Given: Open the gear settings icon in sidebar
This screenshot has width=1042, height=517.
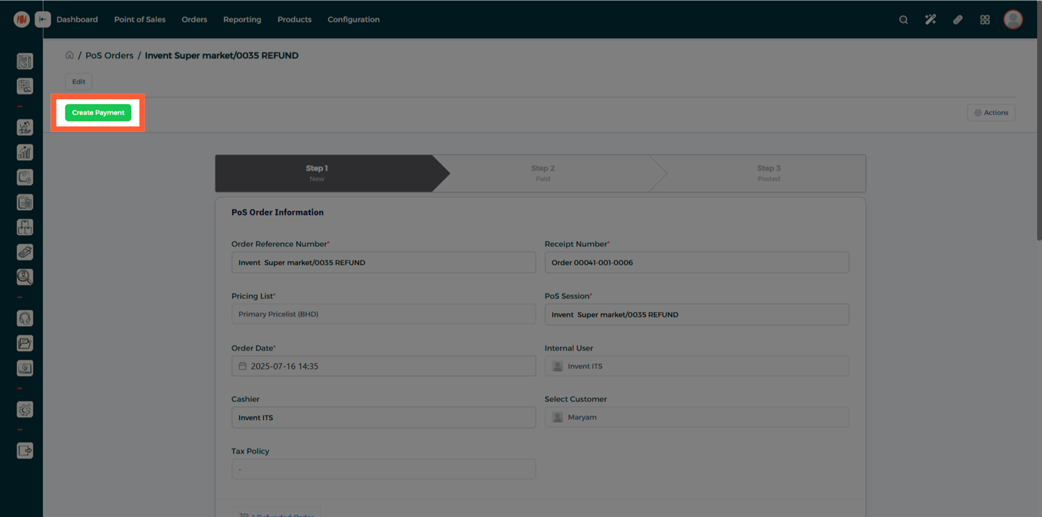Looking at the screenshot, I should pyautogui.click(x=25, y=410).
